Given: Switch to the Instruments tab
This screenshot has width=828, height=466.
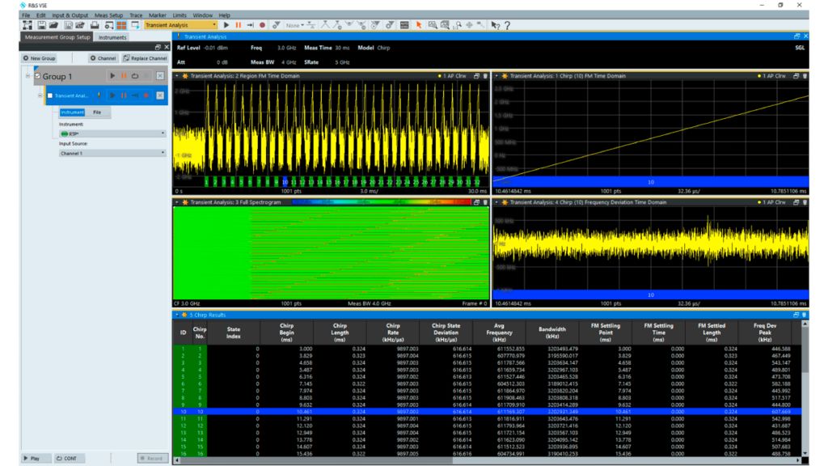Looking at the screenshot, I should click(x=112, y=37).
